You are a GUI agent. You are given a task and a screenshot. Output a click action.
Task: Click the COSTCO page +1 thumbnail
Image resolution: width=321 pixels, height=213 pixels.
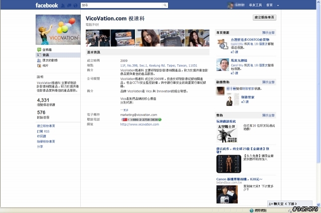223,44
